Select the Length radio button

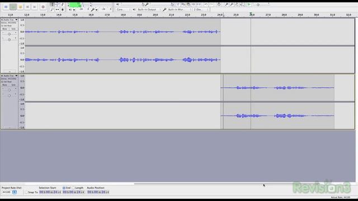(x=73, y=188)
